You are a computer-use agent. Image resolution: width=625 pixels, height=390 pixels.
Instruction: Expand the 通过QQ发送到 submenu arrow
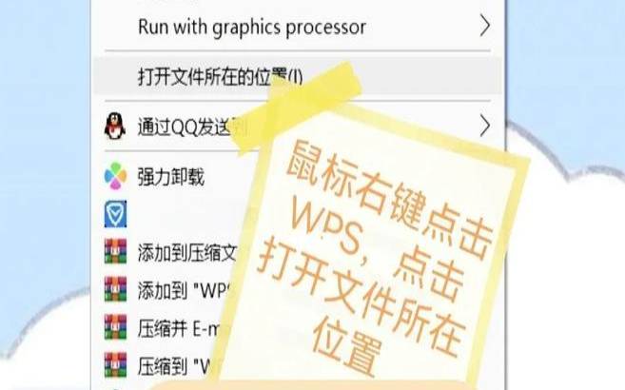point(485,126)
